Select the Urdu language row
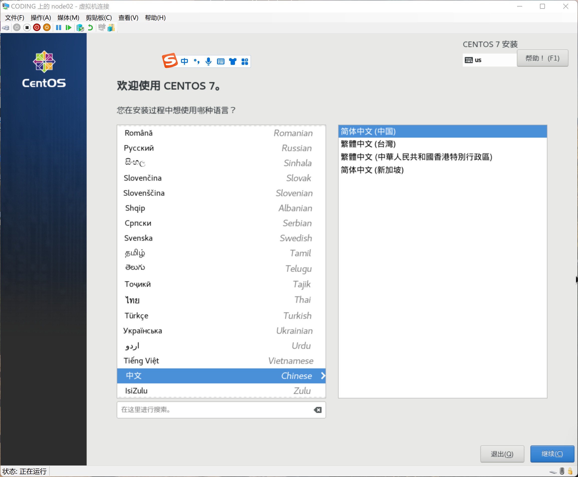The height and width of the screenshot is (477, 578). click(221, 346)
